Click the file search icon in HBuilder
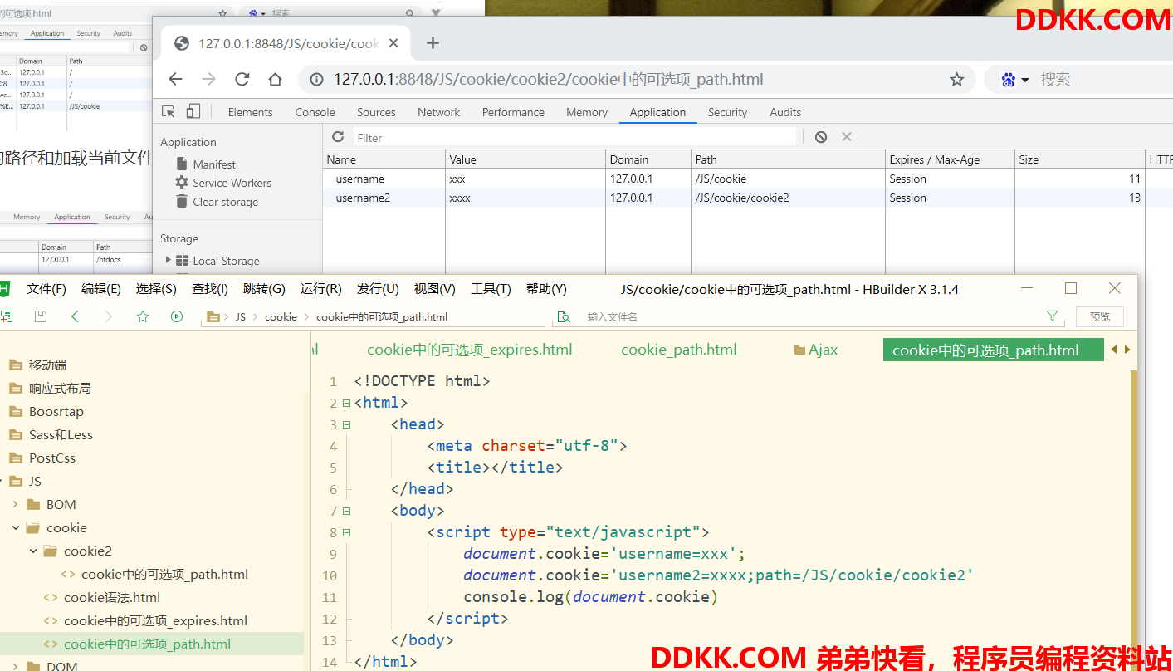 click(564, 316)
